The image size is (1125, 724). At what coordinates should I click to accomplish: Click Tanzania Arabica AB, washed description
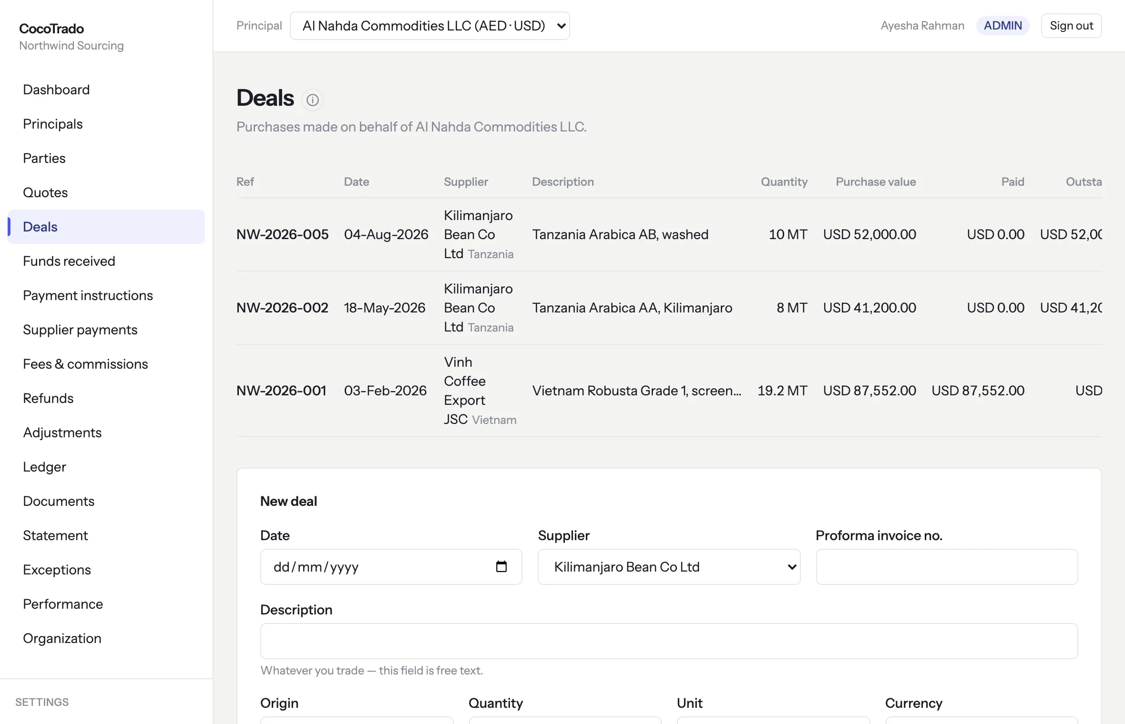point(620,234)
